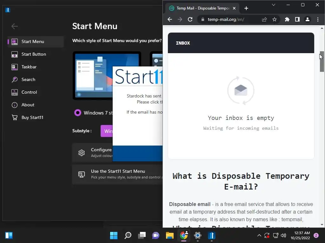Open Chrome extensions puzzle icon
This screenshot has height=243, width=325.
[x=287, y=19]
